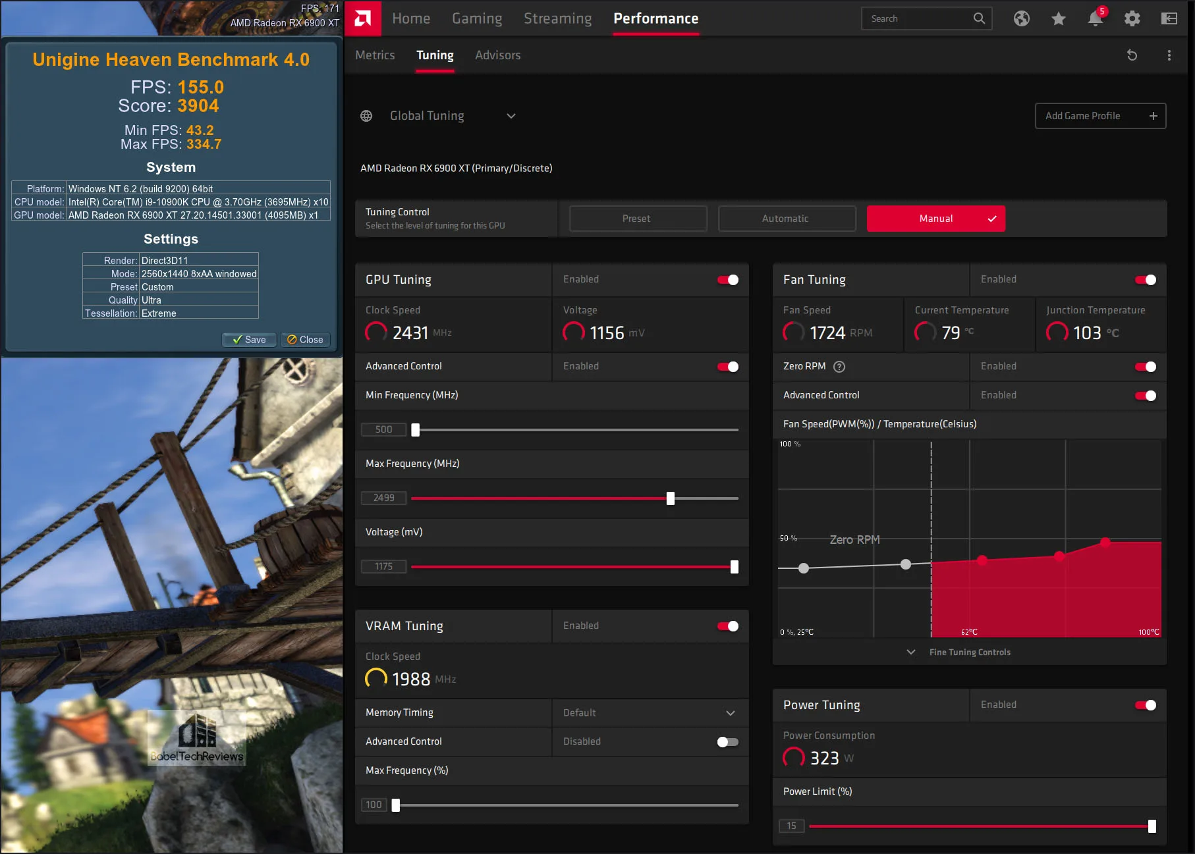
Task: Expand Fine Tuning Controls section
Action: pos(969,652)
